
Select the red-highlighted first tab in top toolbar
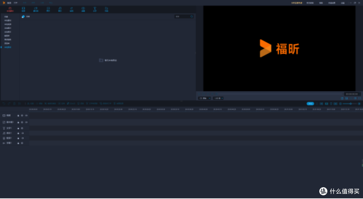point(10,9)
